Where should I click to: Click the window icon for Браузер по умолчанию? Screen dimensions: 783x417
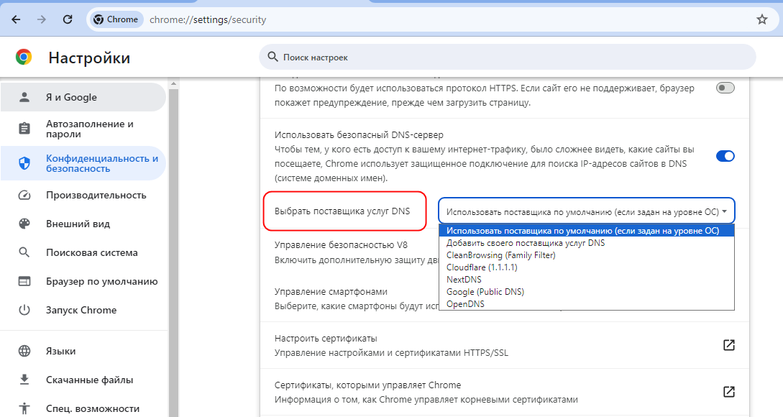(24, 281)
